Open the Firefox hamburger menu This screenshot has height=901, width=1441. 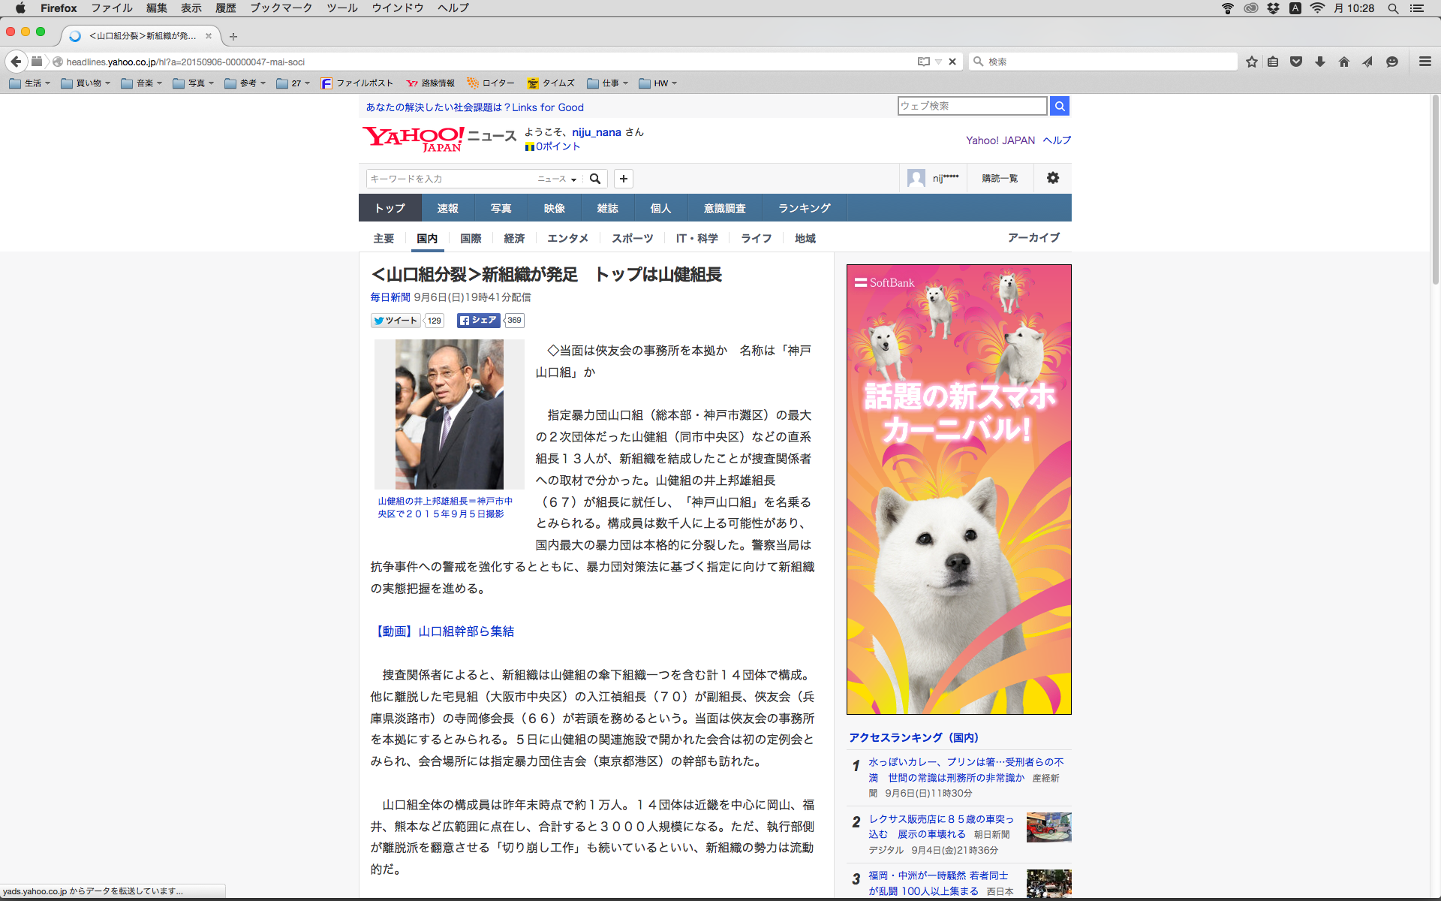coord(1424,62)
